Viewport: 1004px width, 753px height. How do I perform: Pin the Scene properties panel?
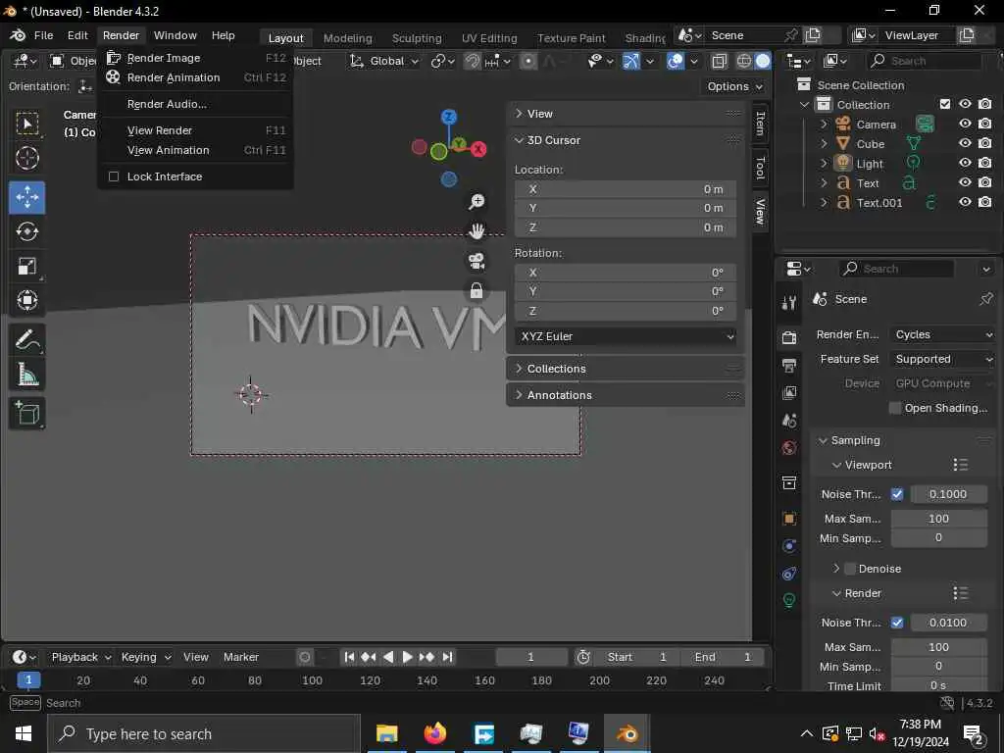pos(985,299)
